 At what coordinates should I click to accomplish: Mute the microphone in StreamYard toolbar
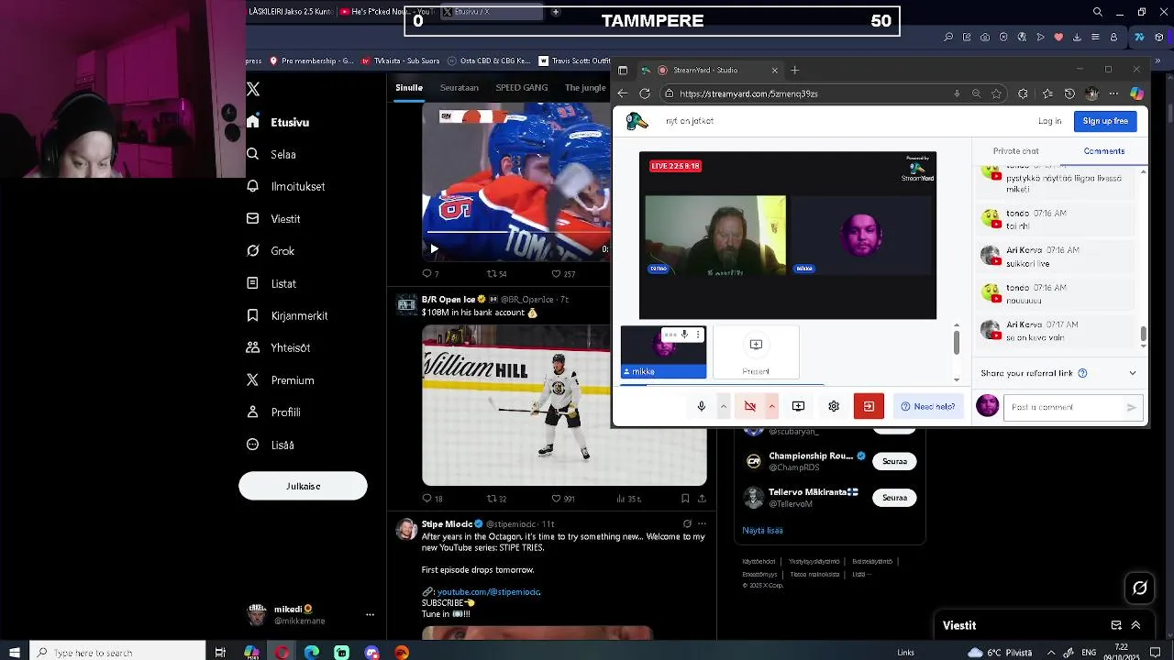tap(702, 406)
